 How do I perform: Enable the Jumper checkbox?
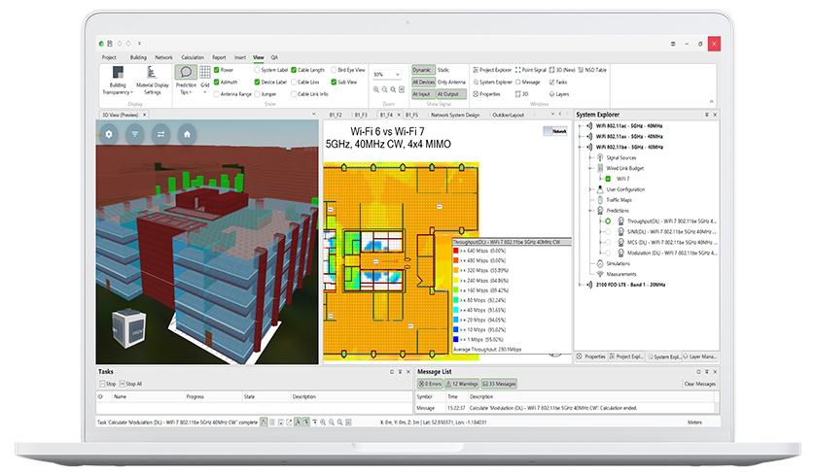[x=258, y=94]
